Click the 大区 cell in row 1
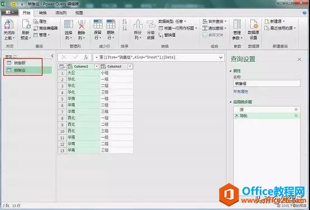Image resolution: width=310 pixels, height=210 pixels. [x=84, y=73]
